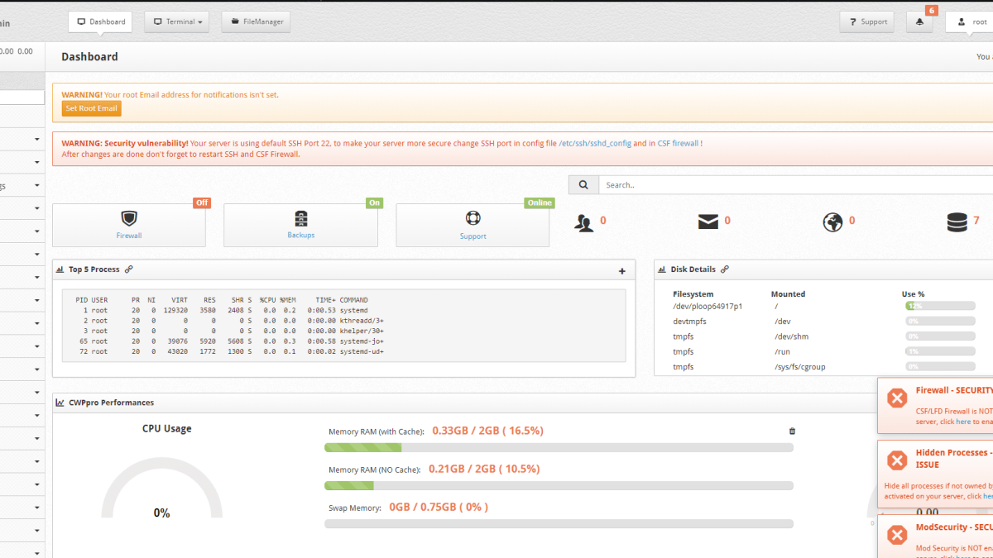The image size is (993, 558).
Task: Click the Firewall shield icon
Action: click(129, 217)
